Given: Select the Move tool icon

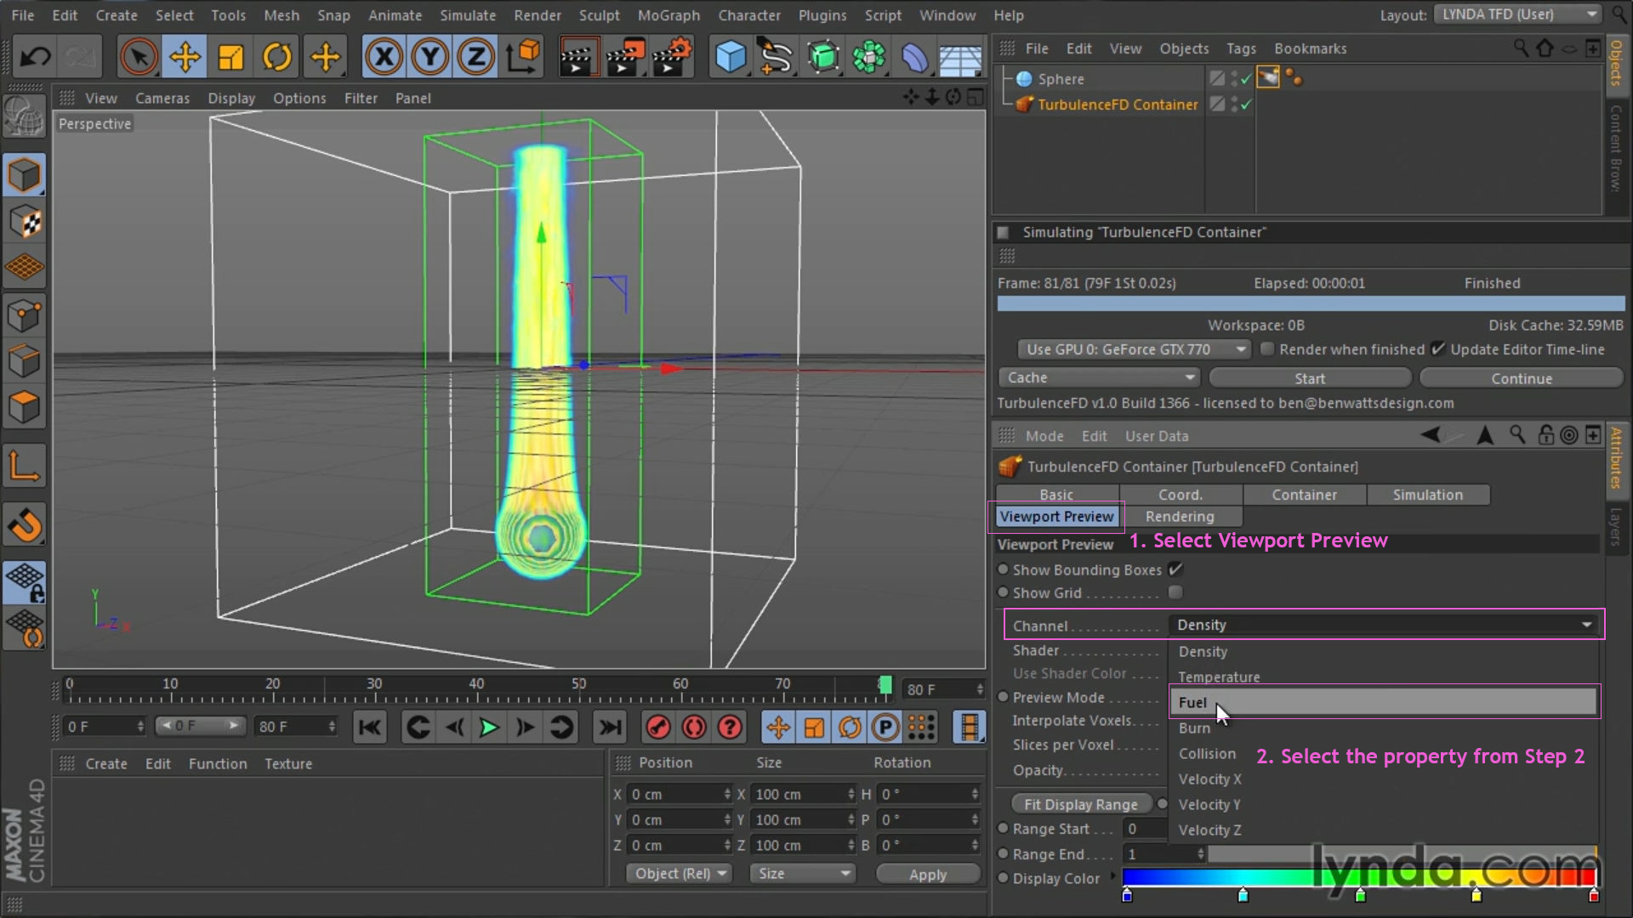Looking at the screenshot, I should click(185, 57).
